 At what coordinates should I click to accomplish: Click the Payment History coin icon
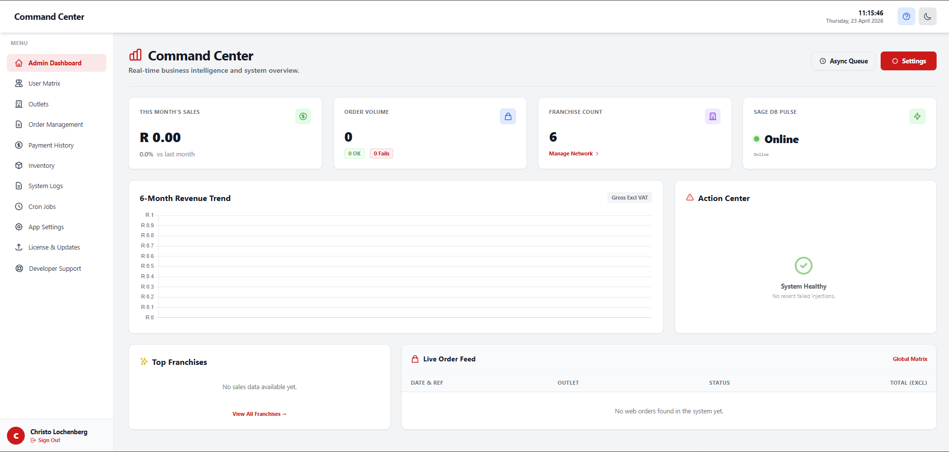point(19,145)
